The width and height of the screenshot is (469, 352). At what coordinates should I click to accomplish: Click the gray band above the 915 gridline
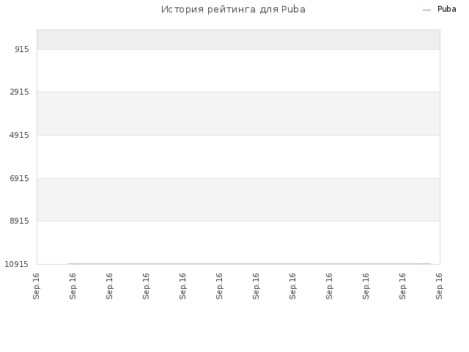click(x=238, y=40)
